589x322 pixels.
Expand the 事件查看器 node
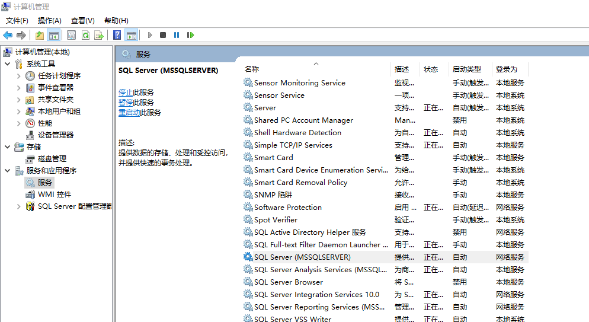(x=19, y=88)
